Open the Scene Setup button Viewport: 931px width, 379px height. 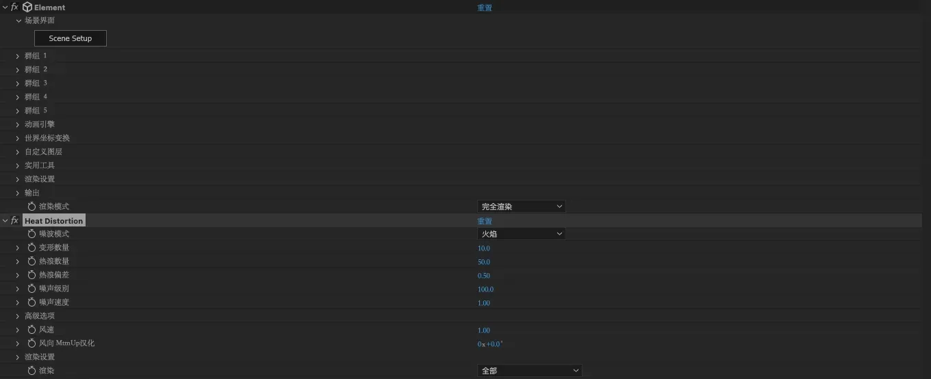(x=71, y=38)
